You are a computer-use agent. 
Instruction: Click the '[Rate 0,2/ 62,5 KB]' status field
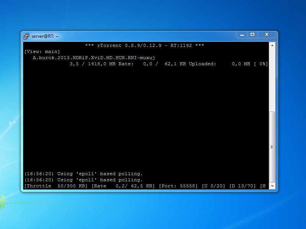tap(124, 186)
